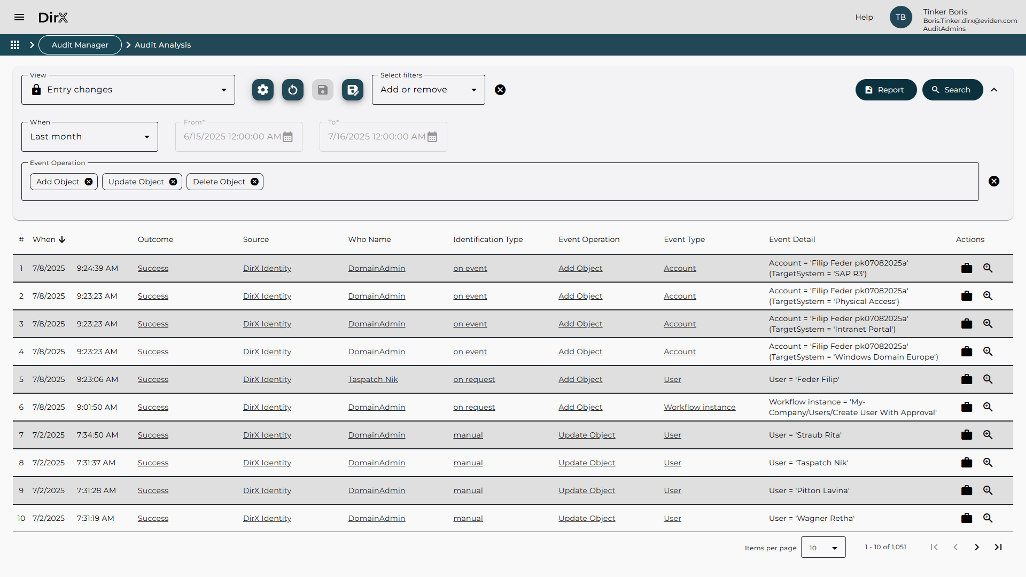Open magnifier details for row 5
This screenshot has width=1026, height=577.
point(988,379)
